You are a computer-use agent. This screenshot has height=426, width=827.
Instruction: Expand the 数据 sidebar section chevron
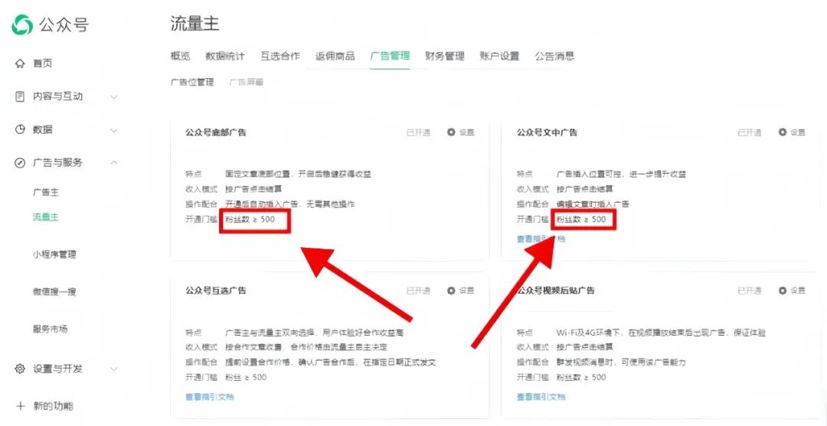coord(114,130)
